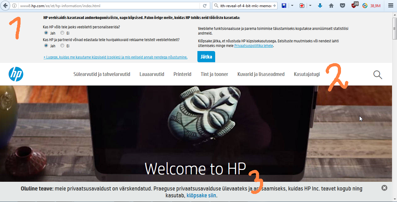Open the Kasutajatugi menu
Image resolution: width=397 pixels, height=202 pixels.
[x=307, y=74]
